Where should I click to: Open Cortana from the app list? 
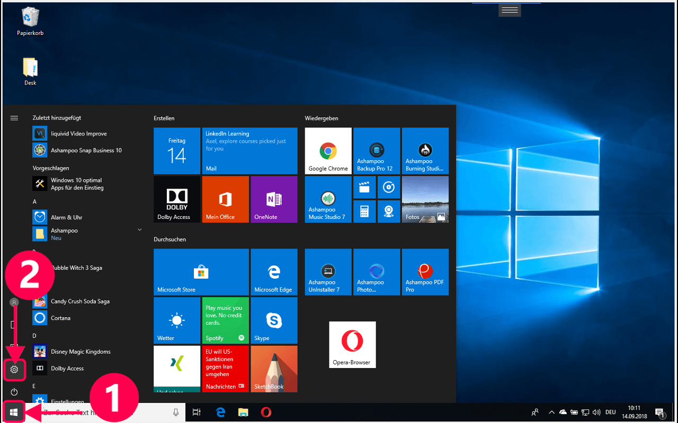click(88, 318)
